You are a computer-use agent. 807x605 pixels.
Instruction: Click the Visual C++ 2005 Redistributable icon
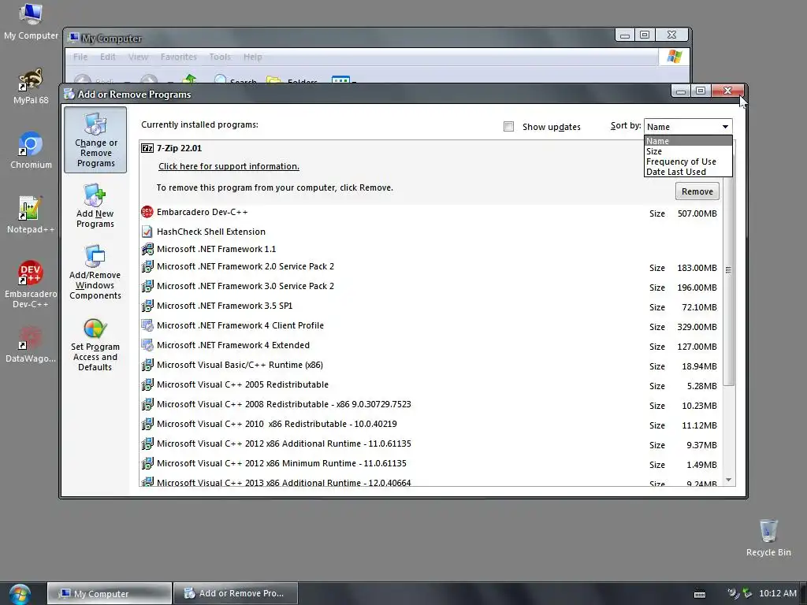coord(147,384)
